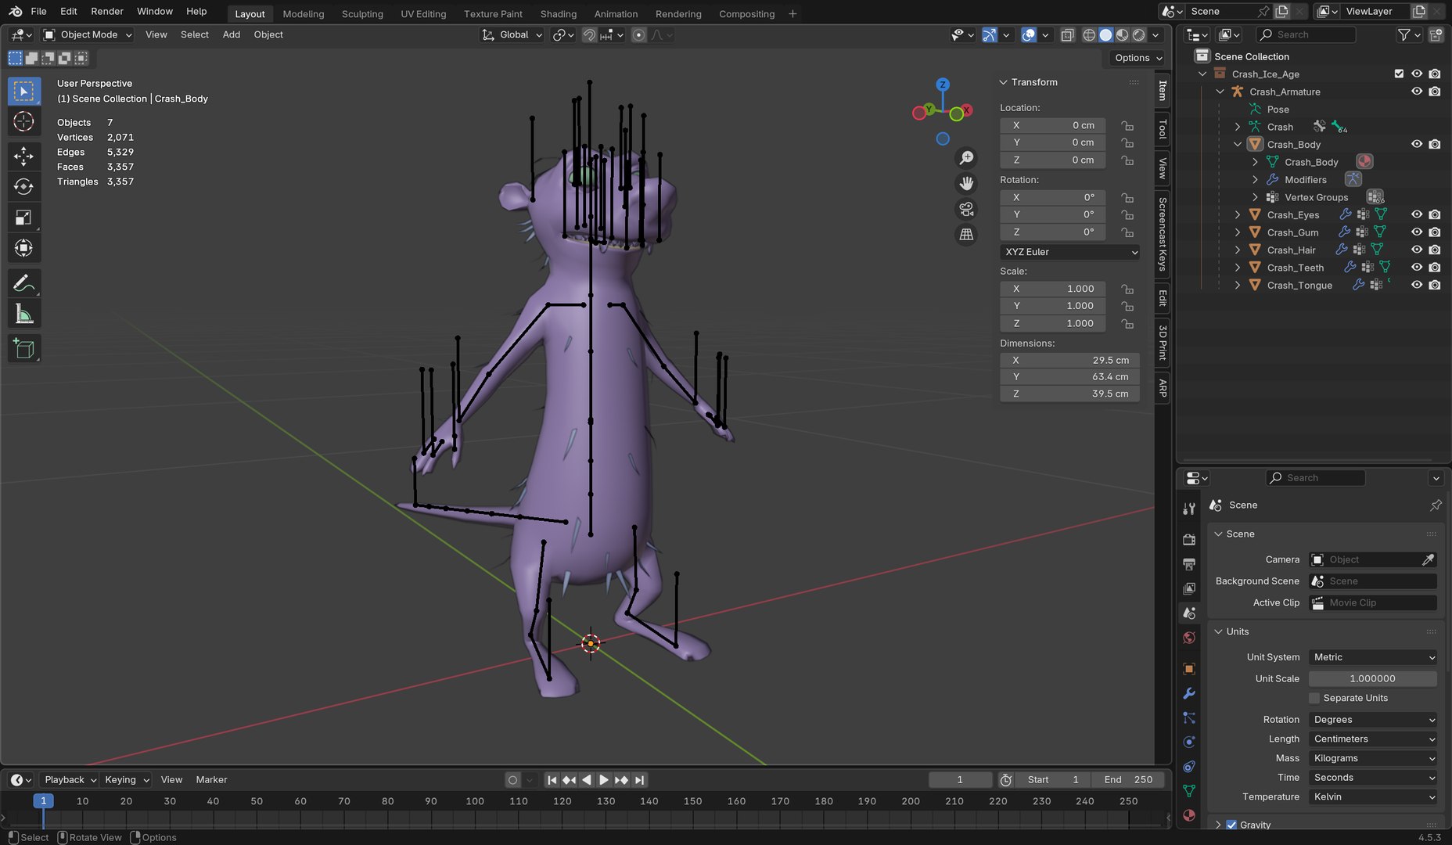The height and width of the screenshot is (845, 1452).
Task: Toggle the snapping magnet button
Action: (589, 34)
